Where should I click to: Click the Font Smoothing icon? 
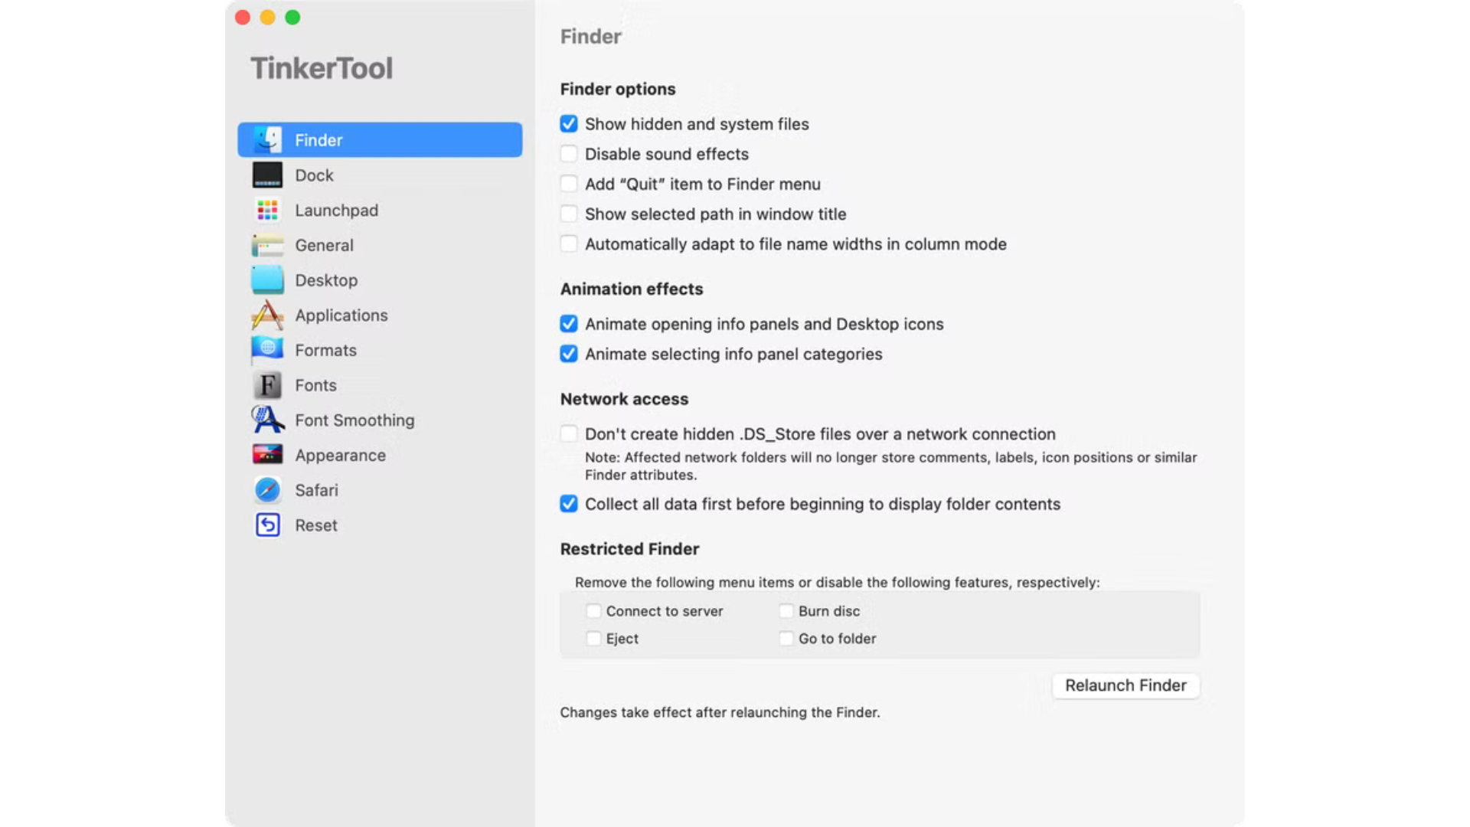267,420
